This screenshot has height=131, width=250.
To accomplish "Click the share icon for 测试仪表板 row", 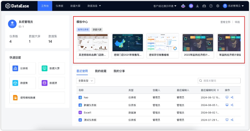I will point(232,120).
